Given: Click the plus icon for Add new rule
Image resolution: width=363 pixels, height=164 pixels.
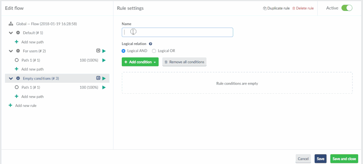Looking at the screenshot, I should tap(10, 105).
